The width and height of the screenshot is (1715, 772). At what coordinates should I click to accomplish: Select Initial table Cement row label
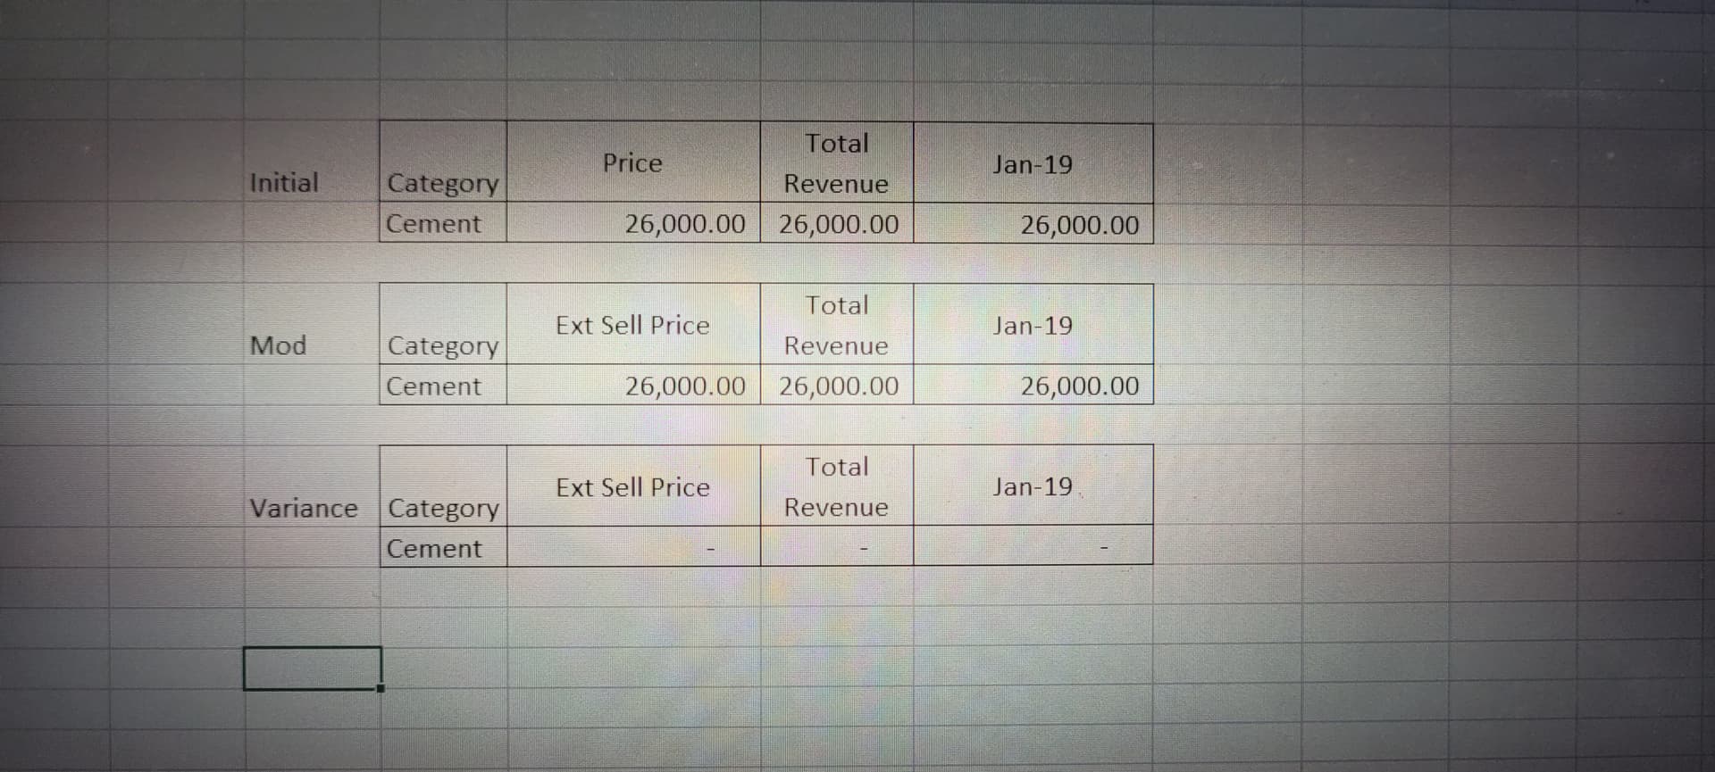point(443,223)
